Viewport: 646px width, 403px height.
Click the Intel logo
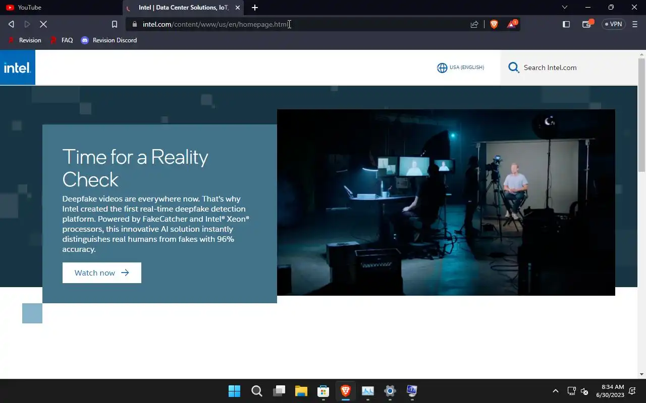tap(18, 68)
